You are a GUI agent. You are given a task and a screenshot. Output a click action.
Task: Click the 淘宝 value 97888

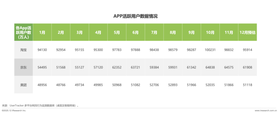[136, 50]
